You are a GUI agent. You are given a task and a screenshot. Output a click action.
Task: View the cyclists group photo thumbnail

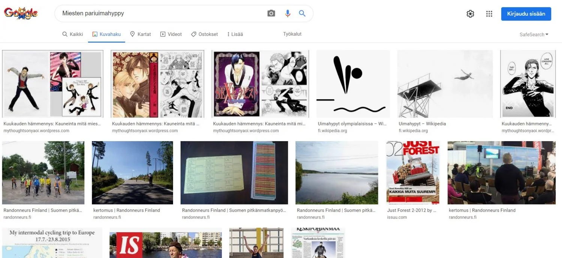click(43, 173)
